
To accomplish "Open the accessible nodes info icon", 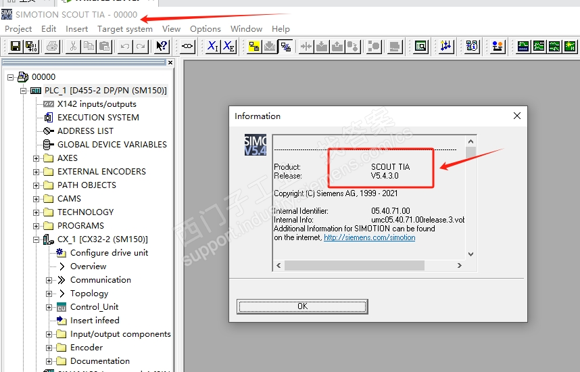I will click(472, 46).
